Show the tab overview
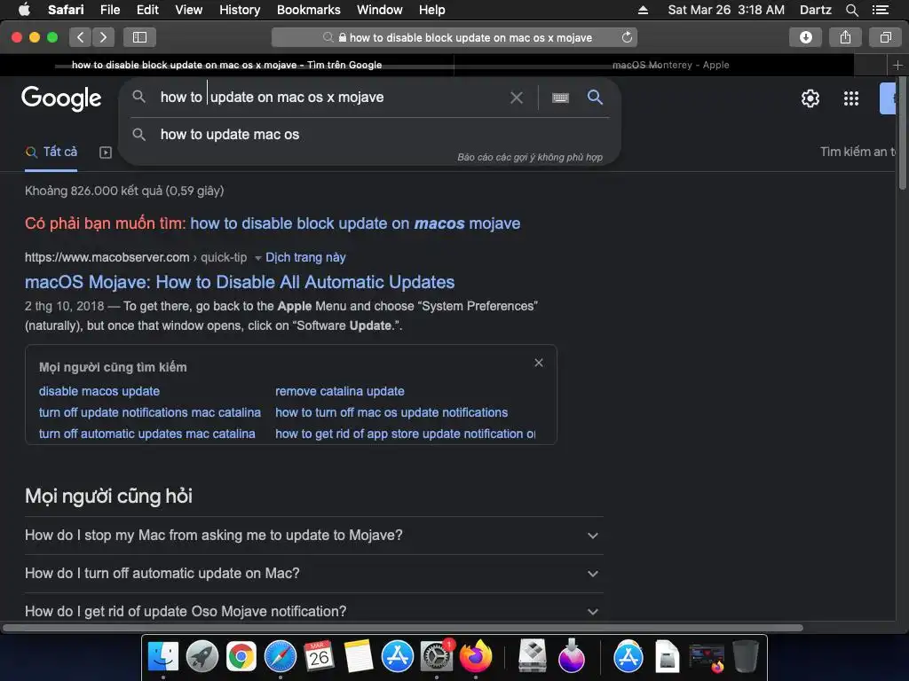The width and height of the screenshot is (909, 681). [885, 37]
